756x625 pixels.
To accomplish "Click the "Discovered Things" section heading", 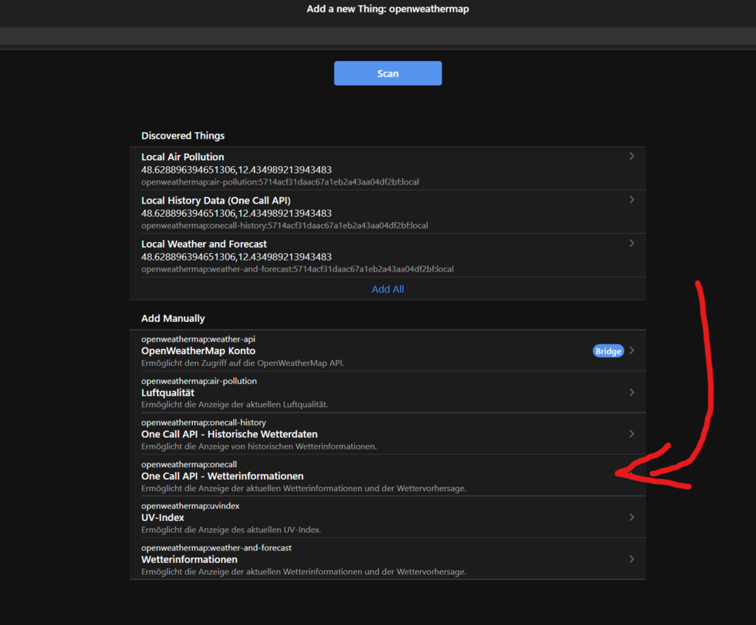I will 183,136.
